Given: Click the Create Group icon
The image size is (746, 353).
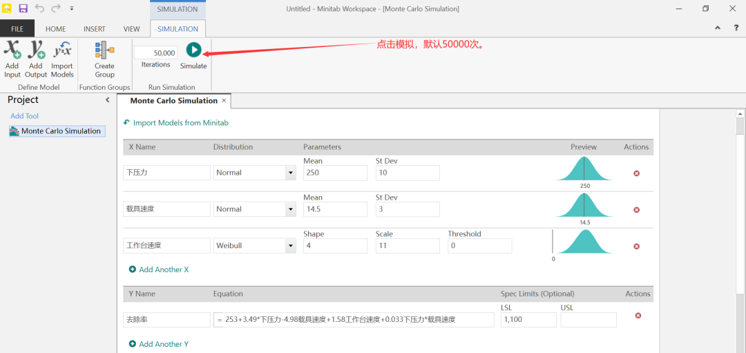Looking at the screenshot, I should [104, 50].
